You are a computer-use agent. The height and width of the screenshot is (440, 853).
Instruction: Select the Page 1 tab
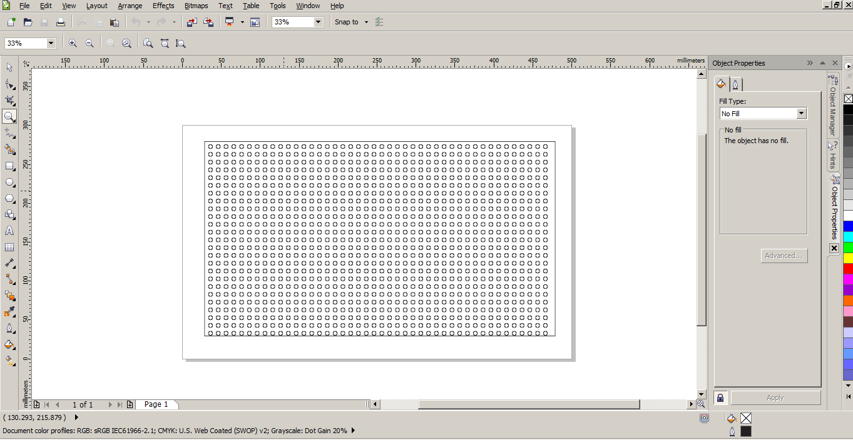coord(156,404)
